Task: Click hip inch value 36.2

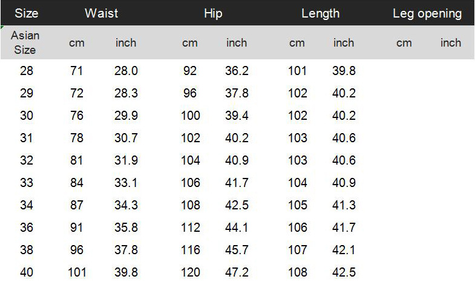Action: click(237, 71)
